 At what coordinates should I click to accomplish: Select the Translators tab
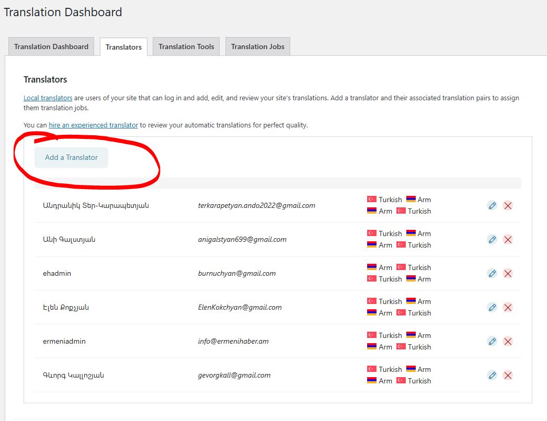coord(123,47)
